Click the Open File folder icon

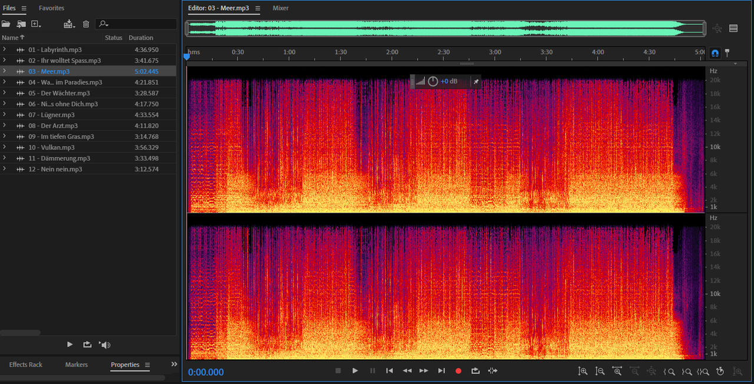(6, 24)
